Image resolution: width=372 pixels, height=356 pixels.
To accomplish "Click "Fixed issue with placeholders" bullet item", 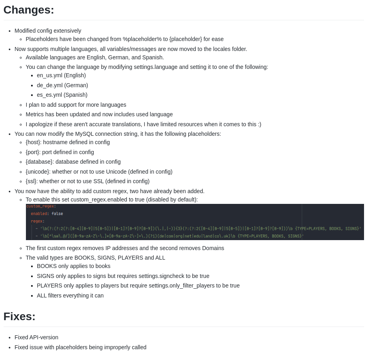I will [x=81, y=347].
